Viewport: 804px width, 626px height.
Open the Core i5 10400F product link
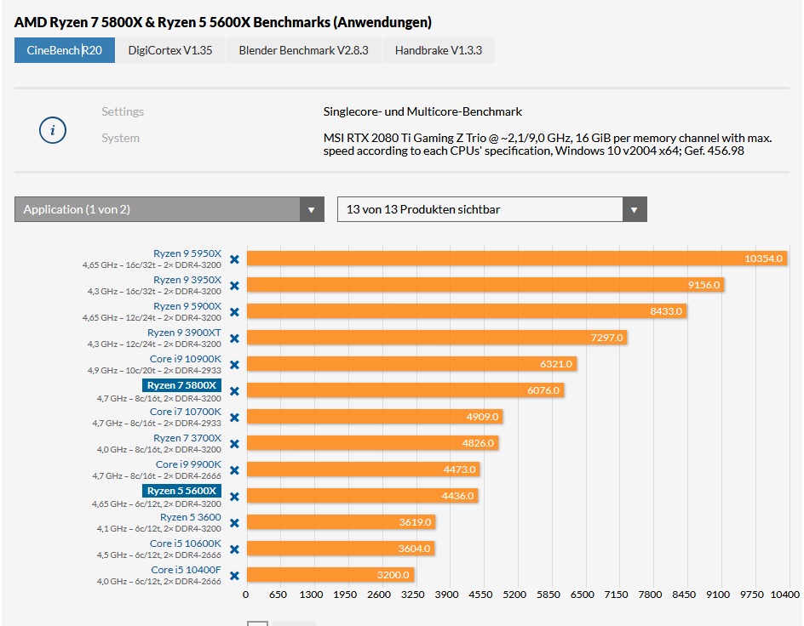(187, 570)
